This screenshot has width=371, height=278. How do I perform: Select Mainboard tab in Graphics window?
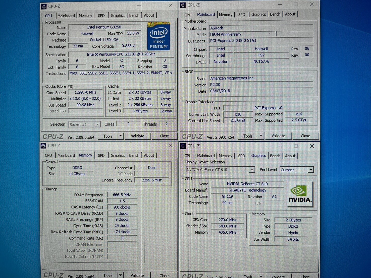(206, 156)
